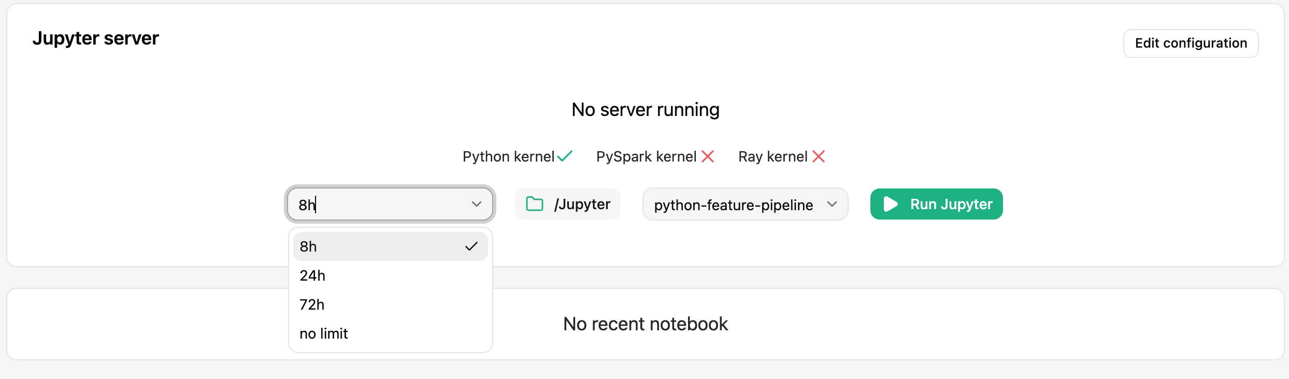This screenshot has width=1289, height=379.
Task: Open the python-feature-pipeline dropdown
Action: [745, 204]
